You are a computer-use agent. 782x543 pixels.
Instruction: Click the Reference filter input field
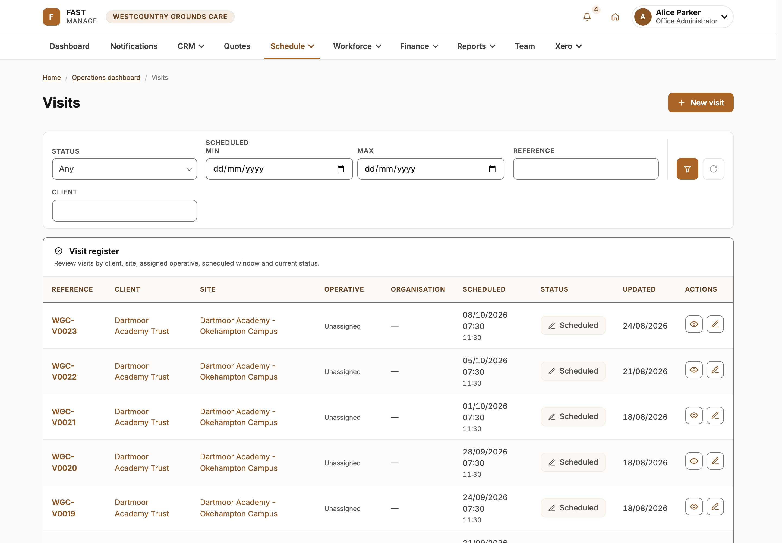[x=586, y=169]
